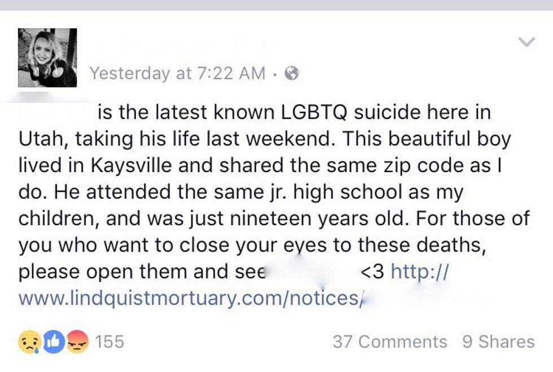Open the 37 Comments link

(389, 342)
